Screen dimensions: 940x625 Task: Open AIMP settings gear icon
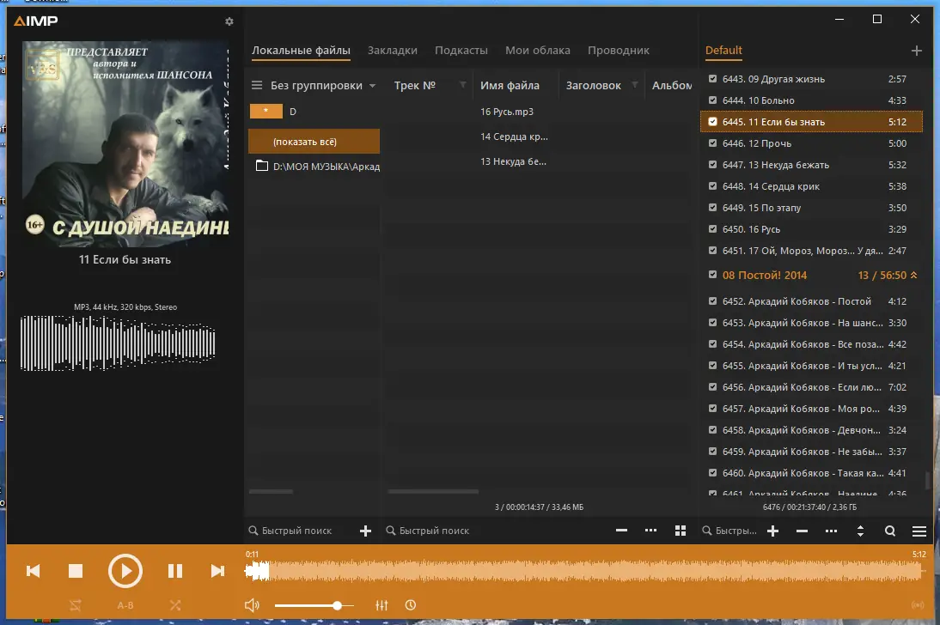pos(229,21)
